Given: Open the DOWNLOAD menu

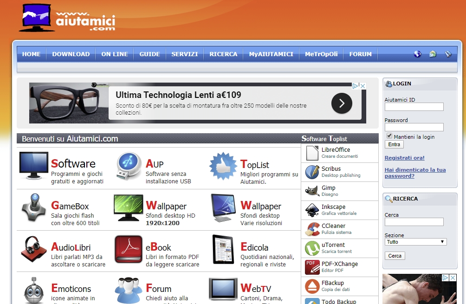Looking at the screenshot, I should [x=71, y=54].
